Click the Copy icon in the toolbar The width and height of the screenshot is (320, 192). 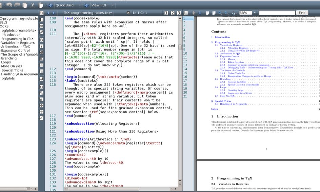coord(25,5)
